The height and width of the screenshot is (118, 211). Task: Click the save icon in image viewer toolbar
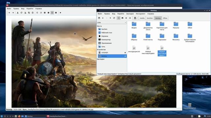25,13
